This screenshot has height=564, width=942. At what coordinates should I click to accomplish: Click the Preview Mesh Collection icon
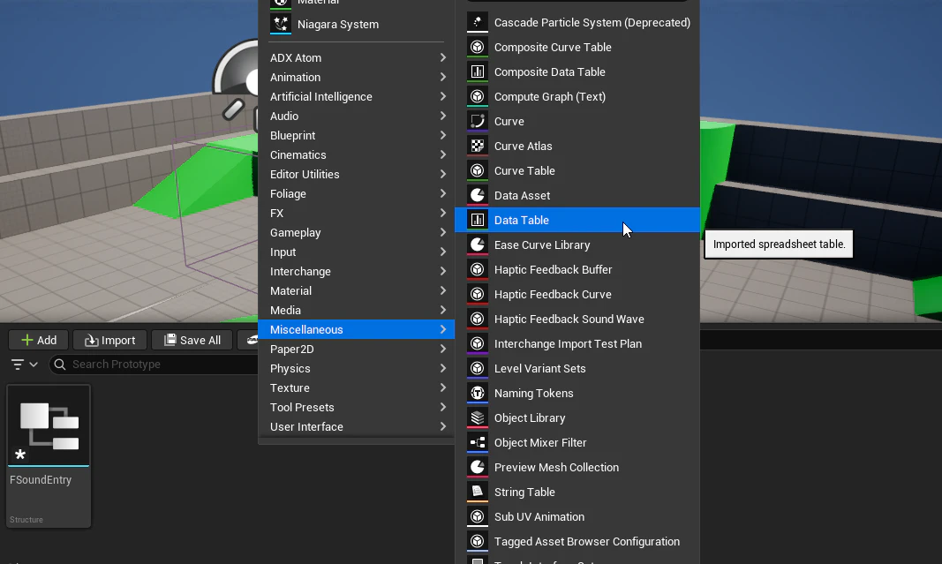click(x=477, y=467)
